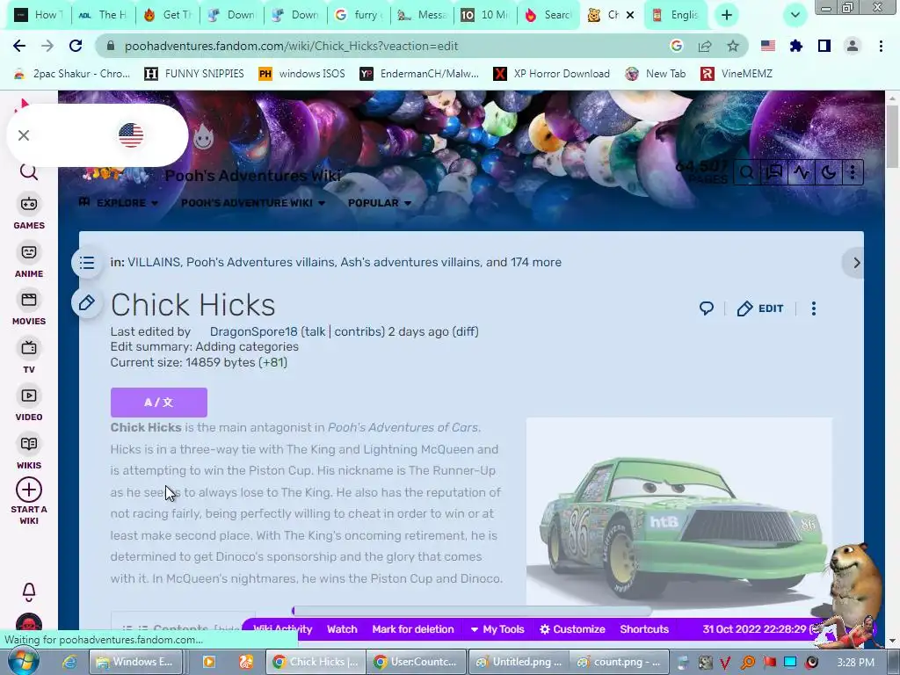Click the share page icon in address bar

(705, 46)
